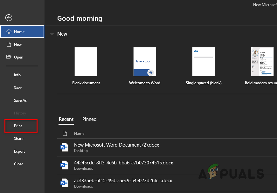Open the Home page in sidebar
Screen dimensions: 277x193
click(x=22, y=32)
